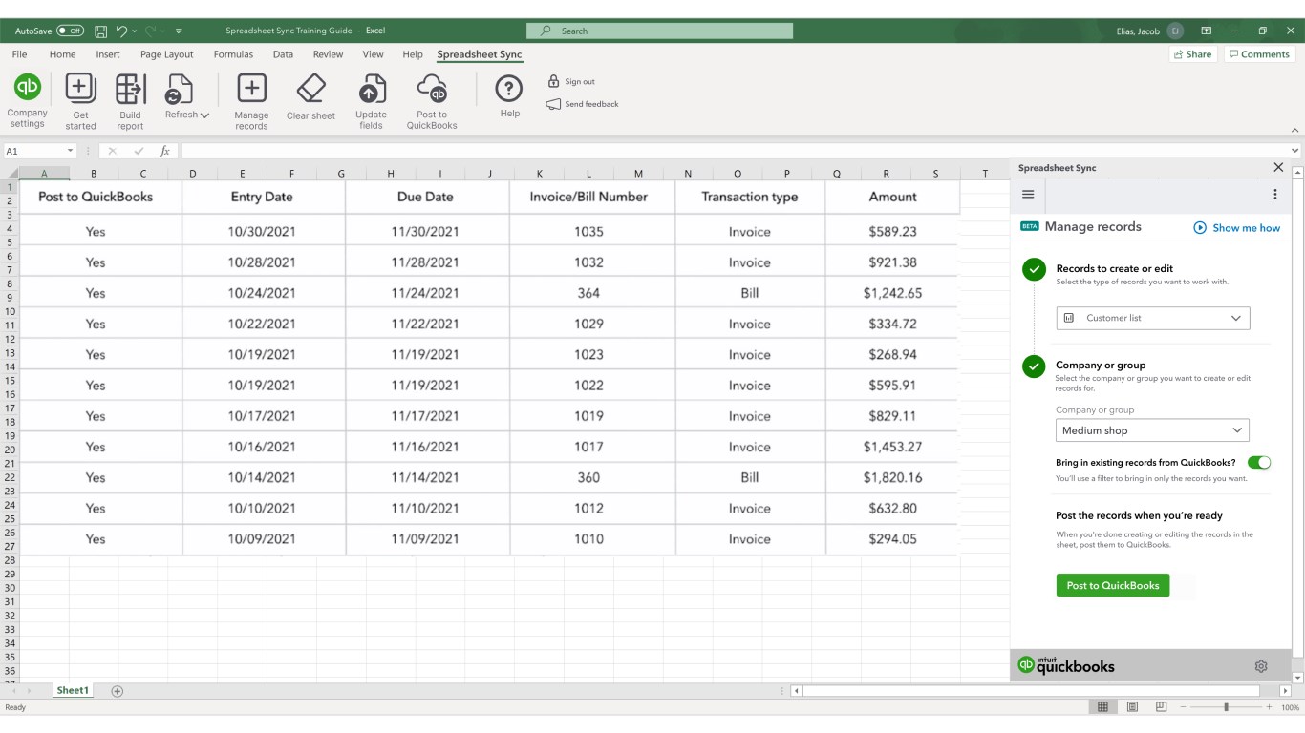
Task: Select row header 30
Action: coord(10,588)
